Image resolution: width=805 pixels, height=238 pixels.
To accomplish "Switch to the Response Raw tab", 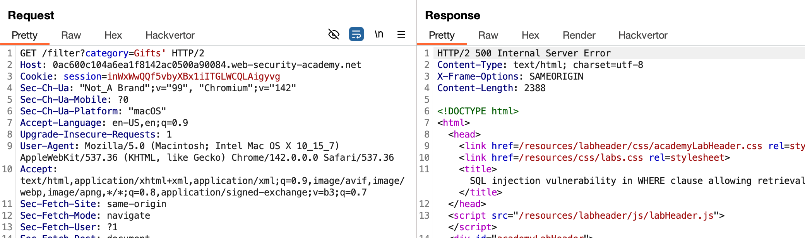I will click(488, 35).
